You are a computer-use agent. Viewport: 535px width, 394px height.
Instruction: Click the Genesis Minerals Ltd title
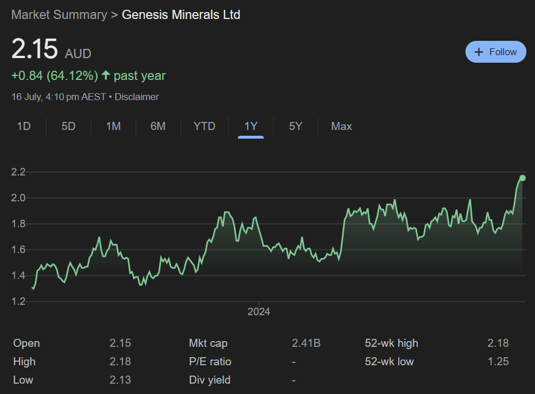click(181, 15)
